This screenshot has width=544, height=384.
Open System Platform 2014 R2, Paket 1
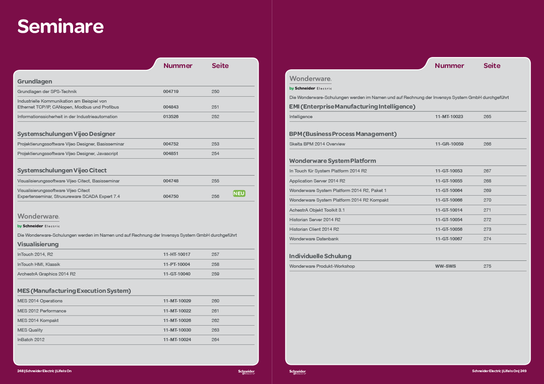338,191
